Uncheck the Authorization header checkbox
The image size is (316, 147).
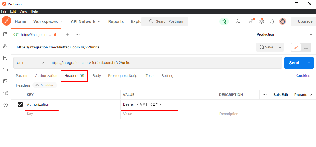pyautogui.click(x=20, y=104)
